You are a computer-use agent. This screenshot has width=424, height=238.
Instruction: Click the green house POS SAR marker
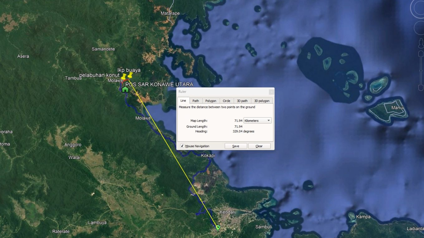click(125, 90)
